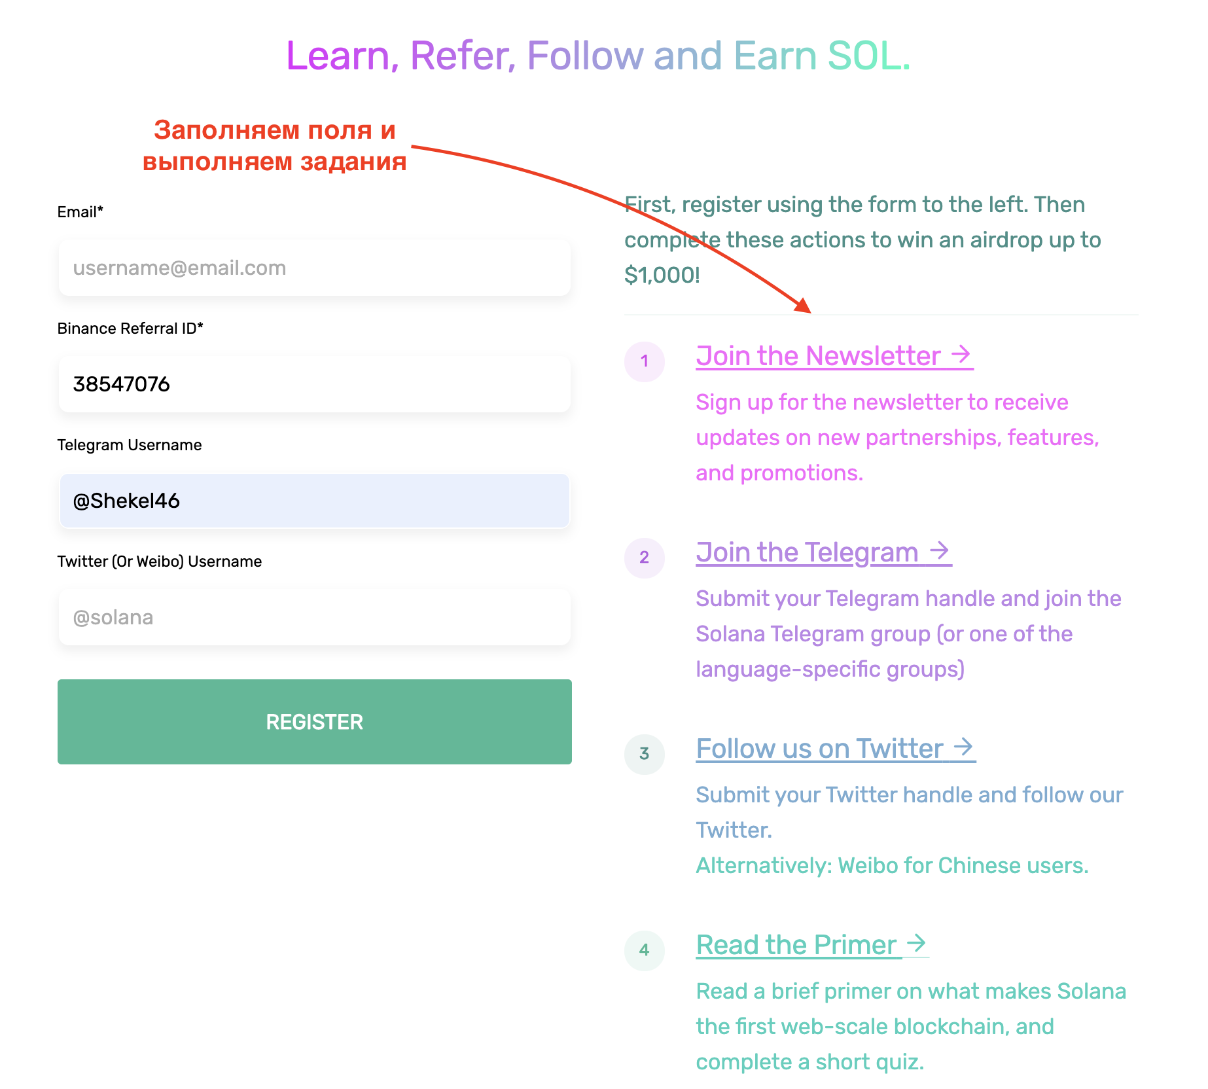Click the Email field label

click(x=80, y=212)
